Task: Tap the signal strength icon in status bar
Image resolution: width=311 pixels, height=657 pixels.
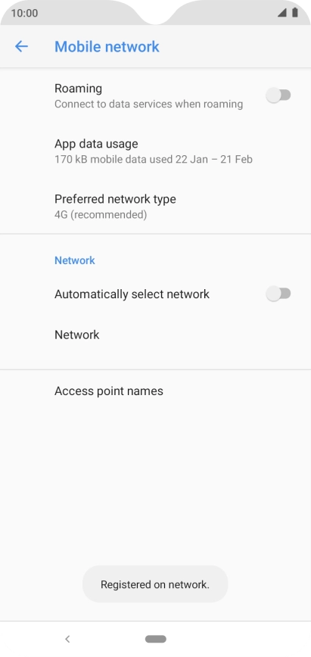Action: (x=281, y=13)
